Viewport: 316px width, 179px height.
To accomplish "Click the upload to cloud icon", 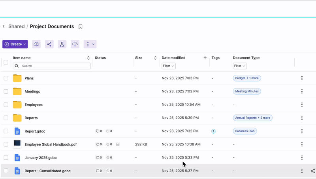I will point(36,44).
